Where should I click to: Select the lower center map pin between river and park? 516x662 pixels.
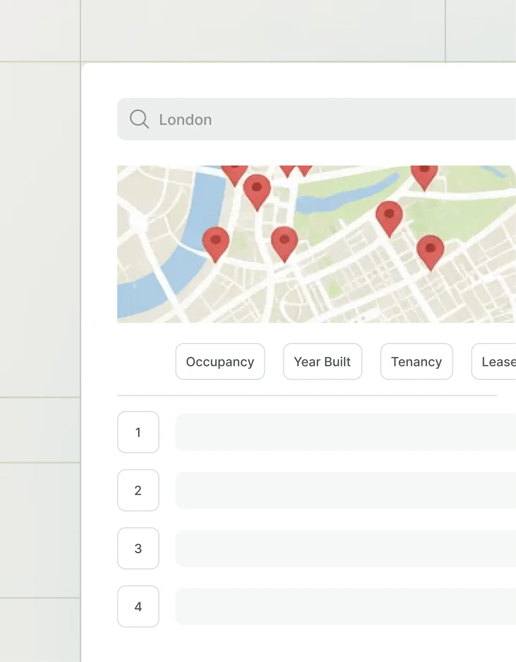[284, 241]
